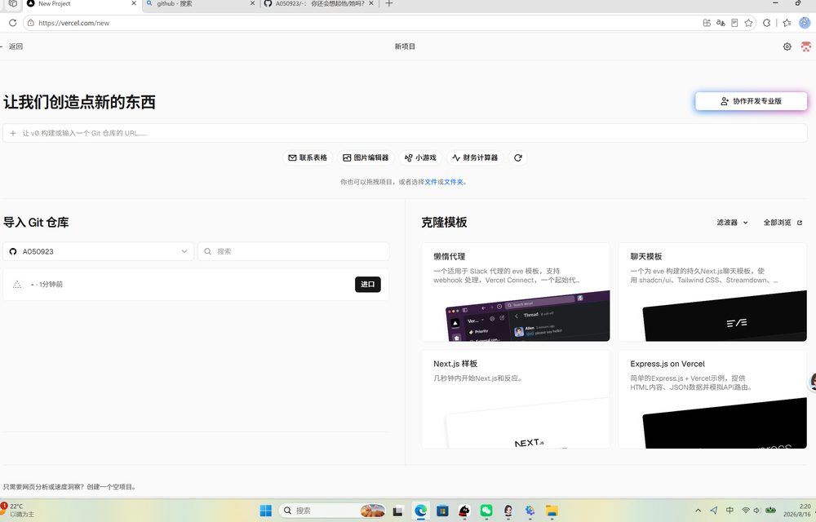Focus the v0 prompt or Git URL field
This screenshot has height=522, width=816.
coord(405,133)
